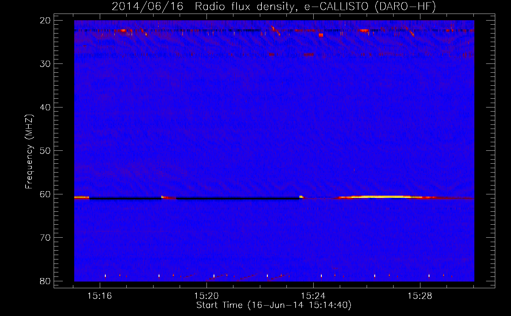The image size is (511, 316).
Task: Click the 'Start Time (16-Jun-14 15:14:40)' x-axis label
Action: (274, 305)
